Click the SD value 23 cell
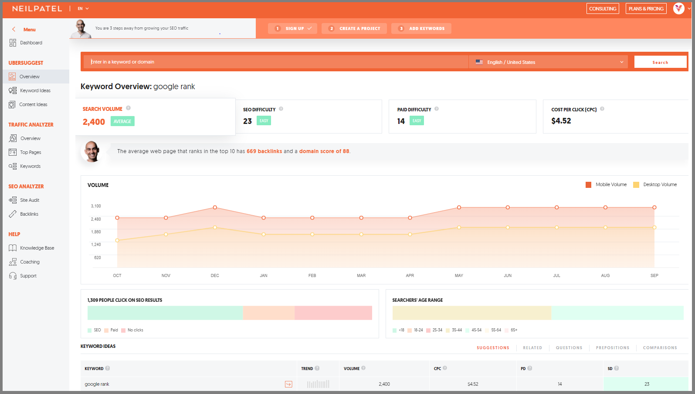 647,384
